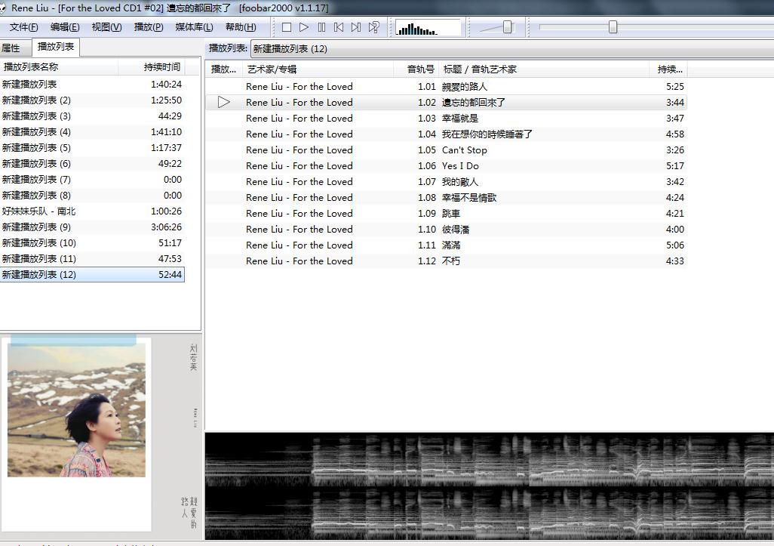The height and width of the screenshot is (546, 774).
Task: Select playlist 新建播放列表 (6)
Action: click(92, 164)
